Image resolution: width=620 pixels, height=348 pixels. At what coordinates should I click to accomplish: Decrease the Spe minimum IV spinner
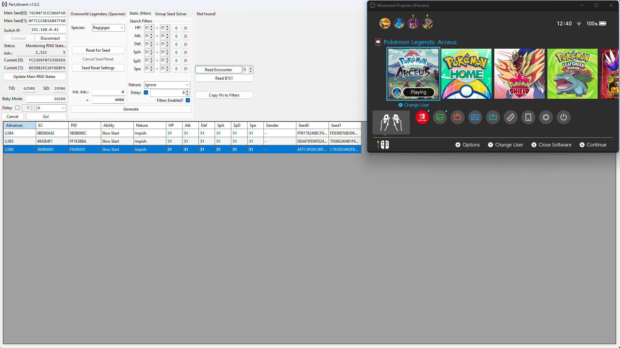[x=152, y=70]
